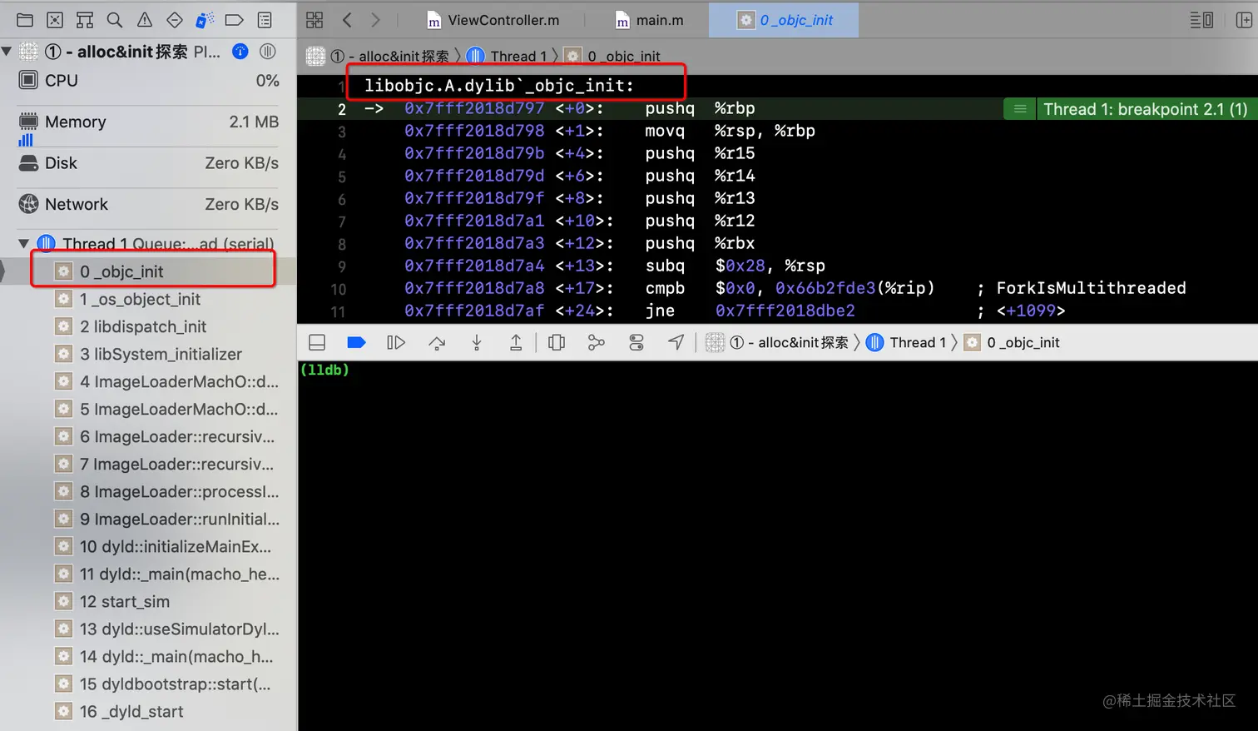Show the Report navigator

click(265, 20)
